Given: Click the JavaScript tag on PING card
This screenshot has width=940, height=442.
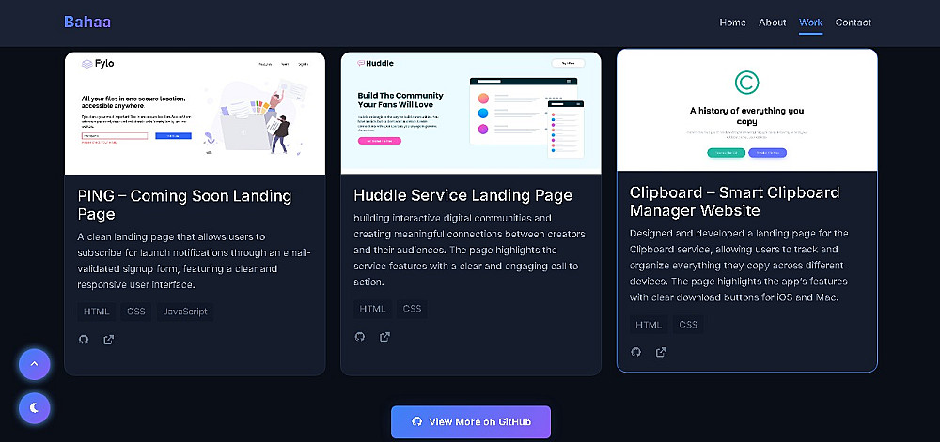Looking at the screenshot, I should 185,312.
